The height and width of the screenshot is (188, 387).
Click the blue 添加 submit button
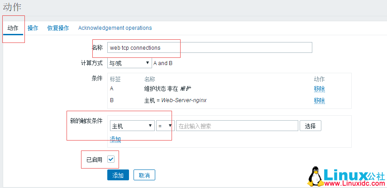(x=118, y=175)
